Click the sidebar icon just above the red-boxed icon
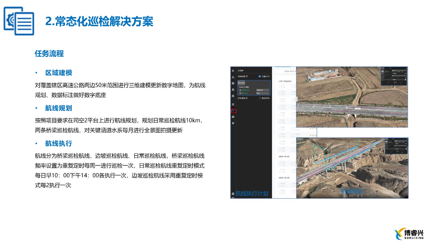Screen dimensions: 437x246 pos(233,104)
